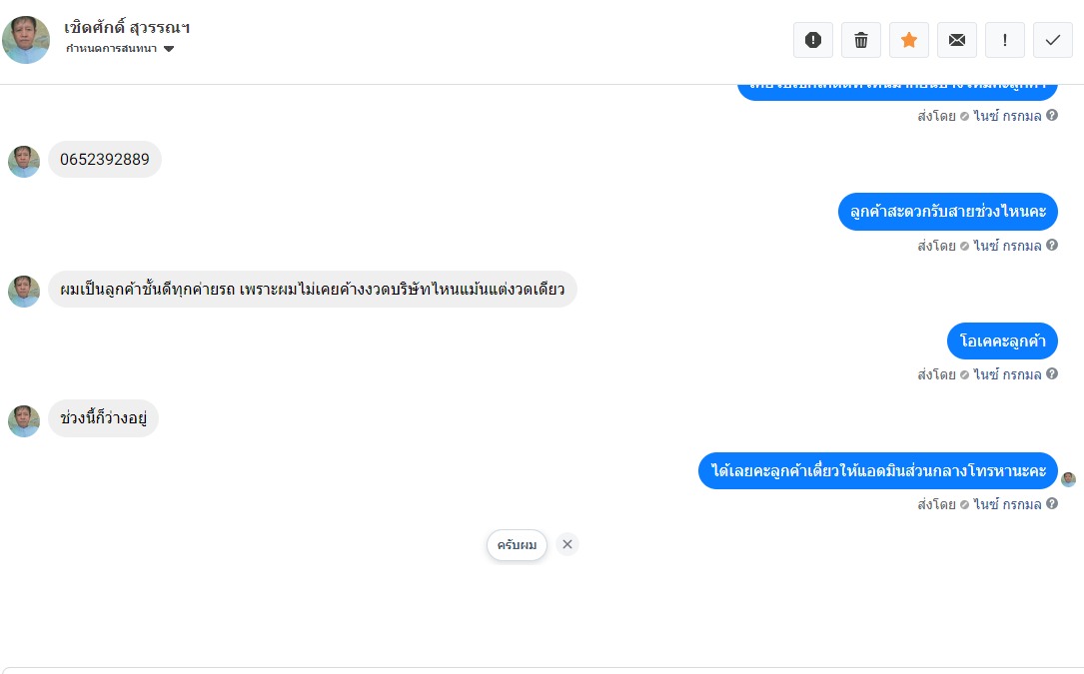Mark conversation done with the checkmark
Screen dimensions: 1084x674
(1053, 40)
